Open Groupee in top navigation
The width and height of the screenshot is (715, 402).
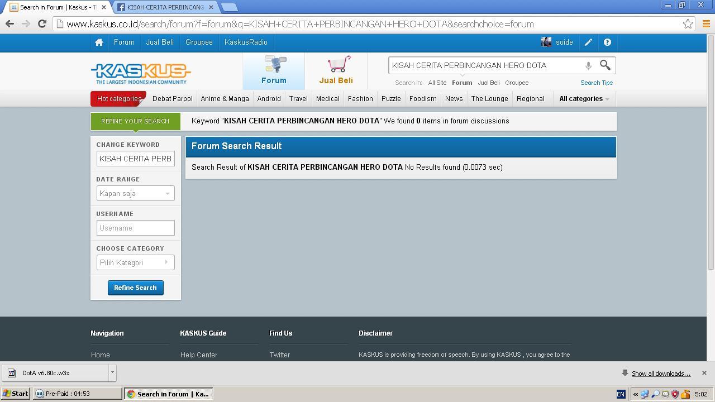pyautogui.click(x=199, y=42)
